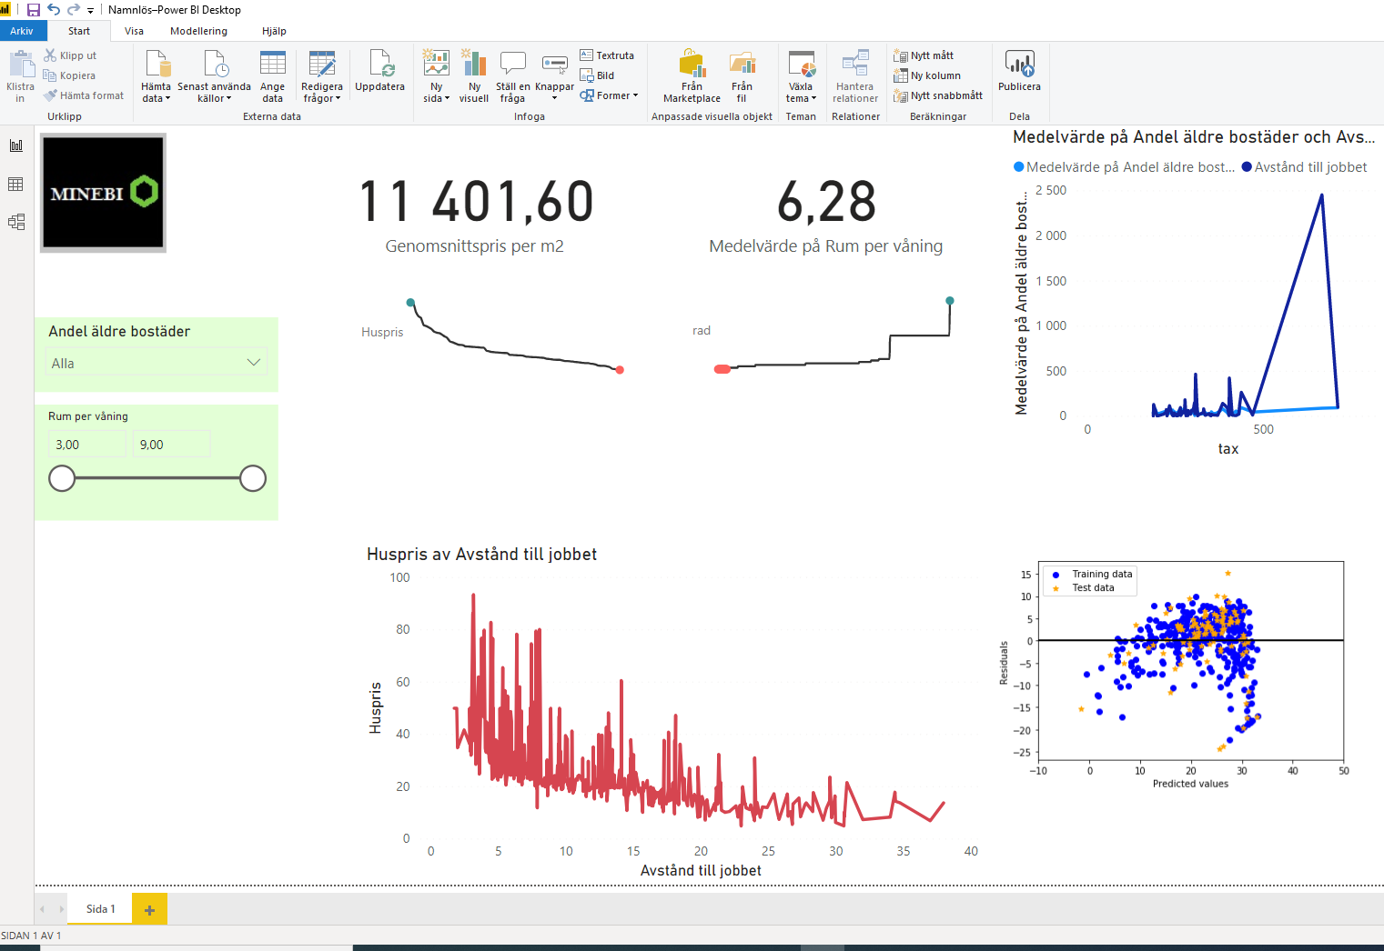
Task: Click the minimum value field showing 3,00
Action: pos(86,445)
